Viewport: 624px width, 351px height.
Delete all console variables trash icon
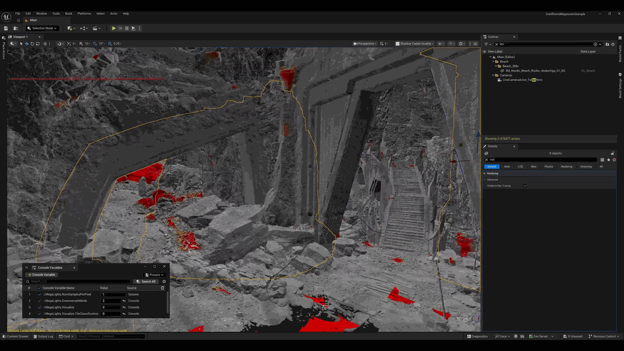(x=163, y=288)
